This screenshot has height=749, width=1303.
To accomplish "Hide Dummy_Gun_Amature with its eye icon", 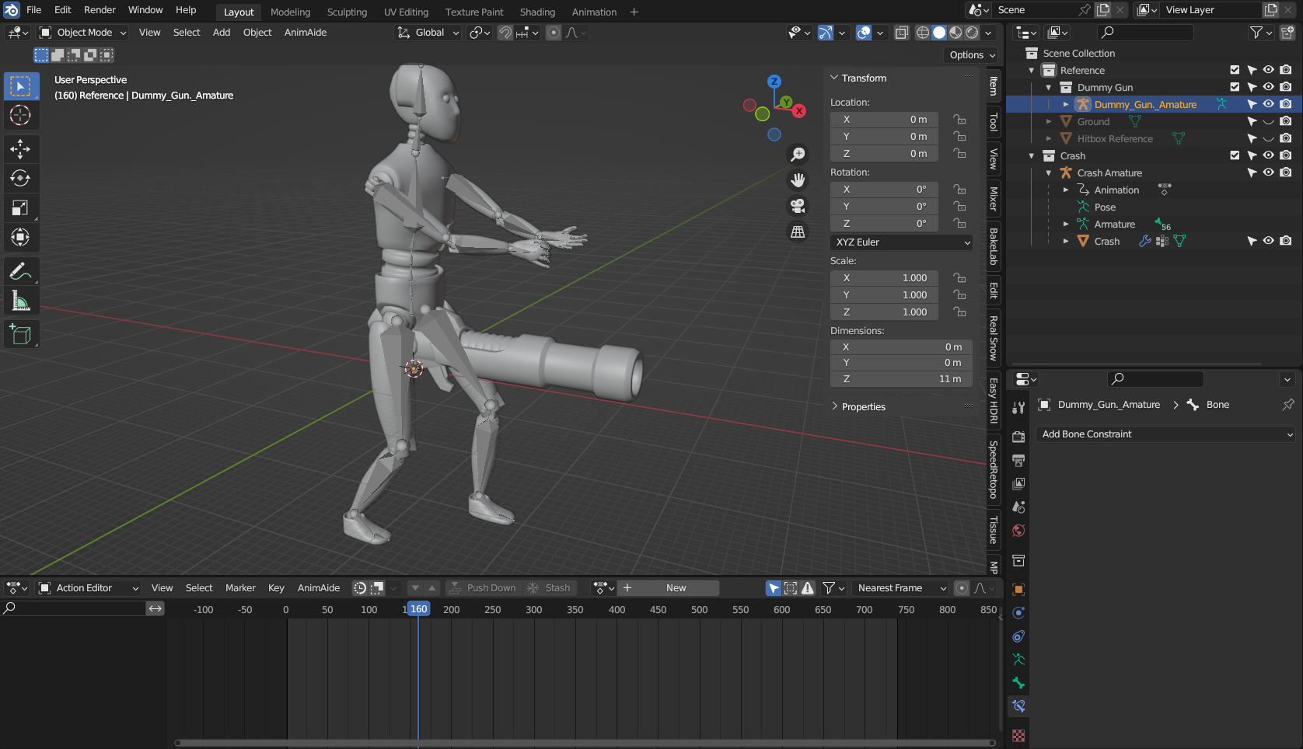I will click(1268, 104).
